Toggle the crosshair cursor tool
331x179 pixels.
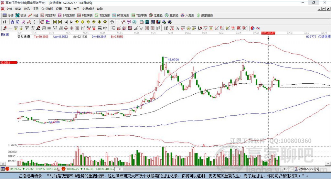pyautogui.click(x=118, y=22)
